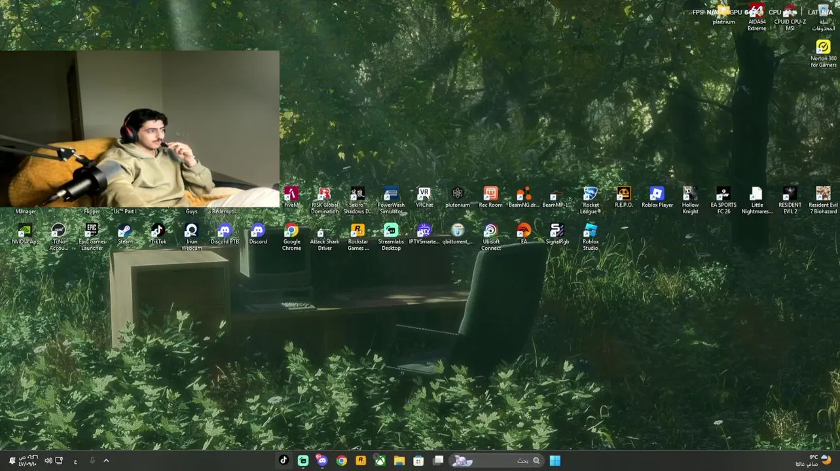The width and height of the screenshot is (840, 471).
Task: Select the Google Chrome desktop icon
Action: click(x=291, y=230)
